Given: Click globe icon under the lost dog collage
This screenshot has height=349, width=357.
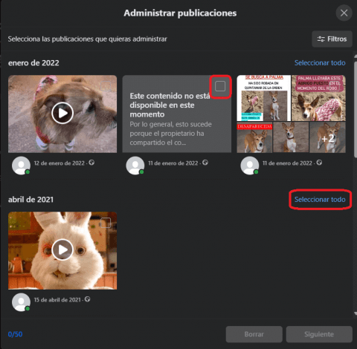Looking at the screenshot, I should click(319, 163).
